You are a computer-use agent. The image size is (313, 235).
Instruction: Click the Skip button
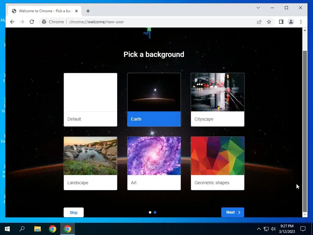[74, 212]
